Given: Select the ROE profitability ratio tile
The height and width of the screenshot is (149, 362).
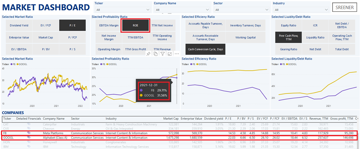Looking at the screenshot, I should click(136, 25).
